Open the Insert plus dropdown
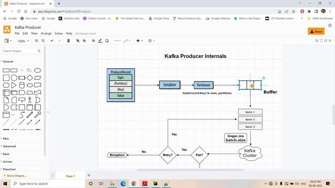335x188 pixels. coord(139,41)
